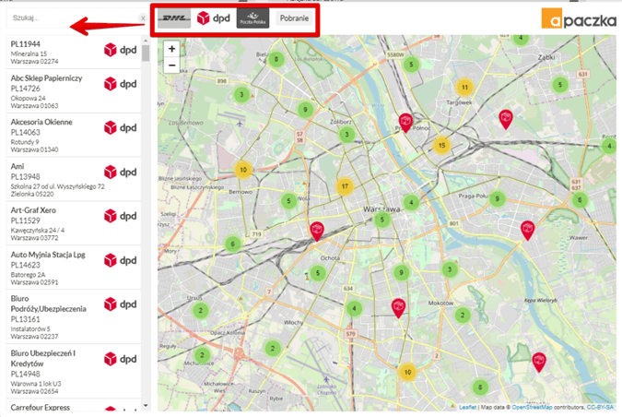This screenshot has width=622, height=417.
Task: Open the cluster marker showing 17
Action: point(345,185)
